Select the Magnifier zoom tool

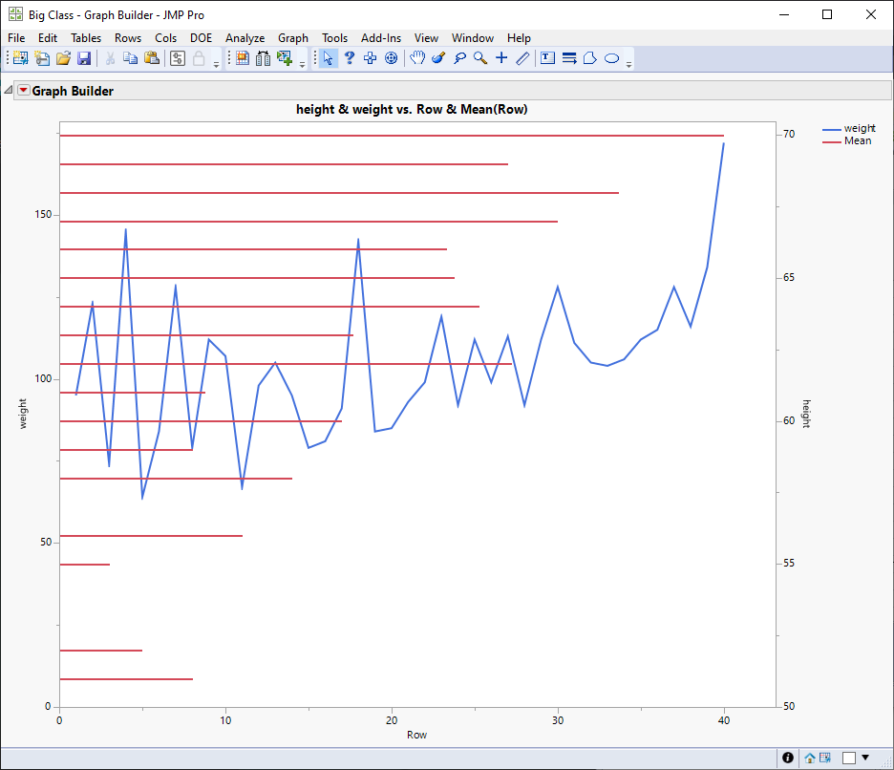click(479, 58)
